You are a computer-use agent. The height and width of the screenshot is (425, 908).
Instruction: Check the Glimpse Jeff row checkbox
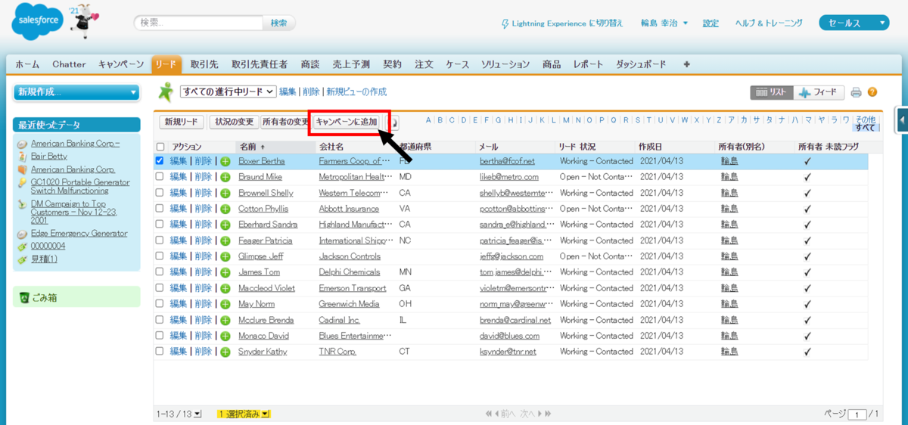point(160,256)
